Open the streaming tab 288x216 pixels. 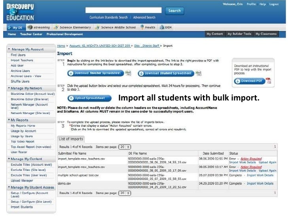click(x=39, y=27)
